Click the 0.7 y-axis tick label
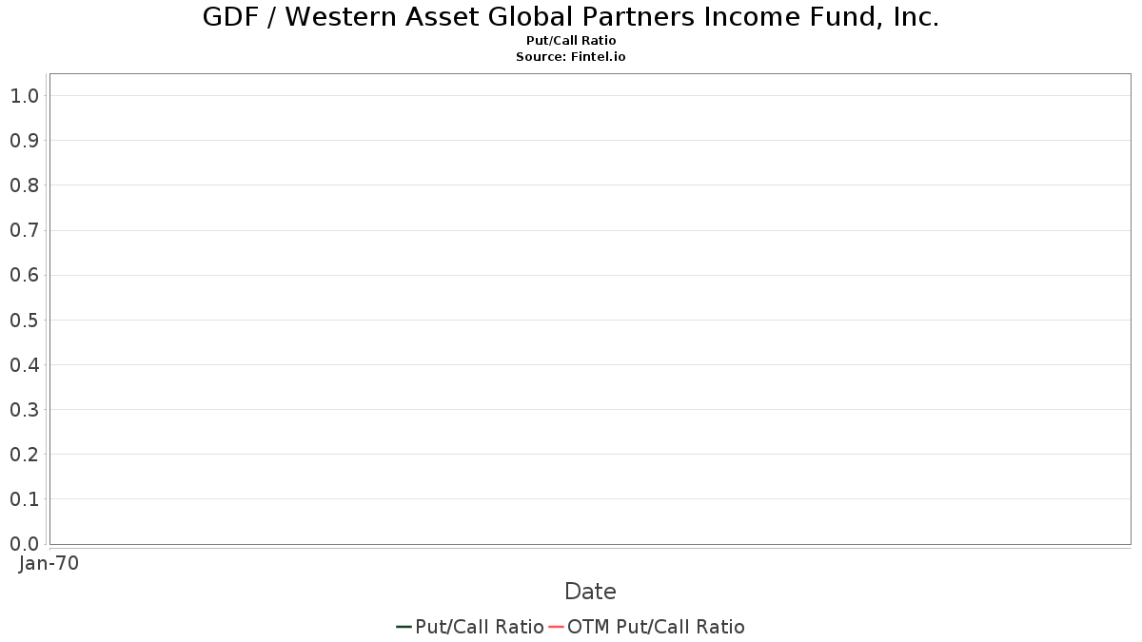This screenshot has height=642, width=1142. (x=24, y=230)
